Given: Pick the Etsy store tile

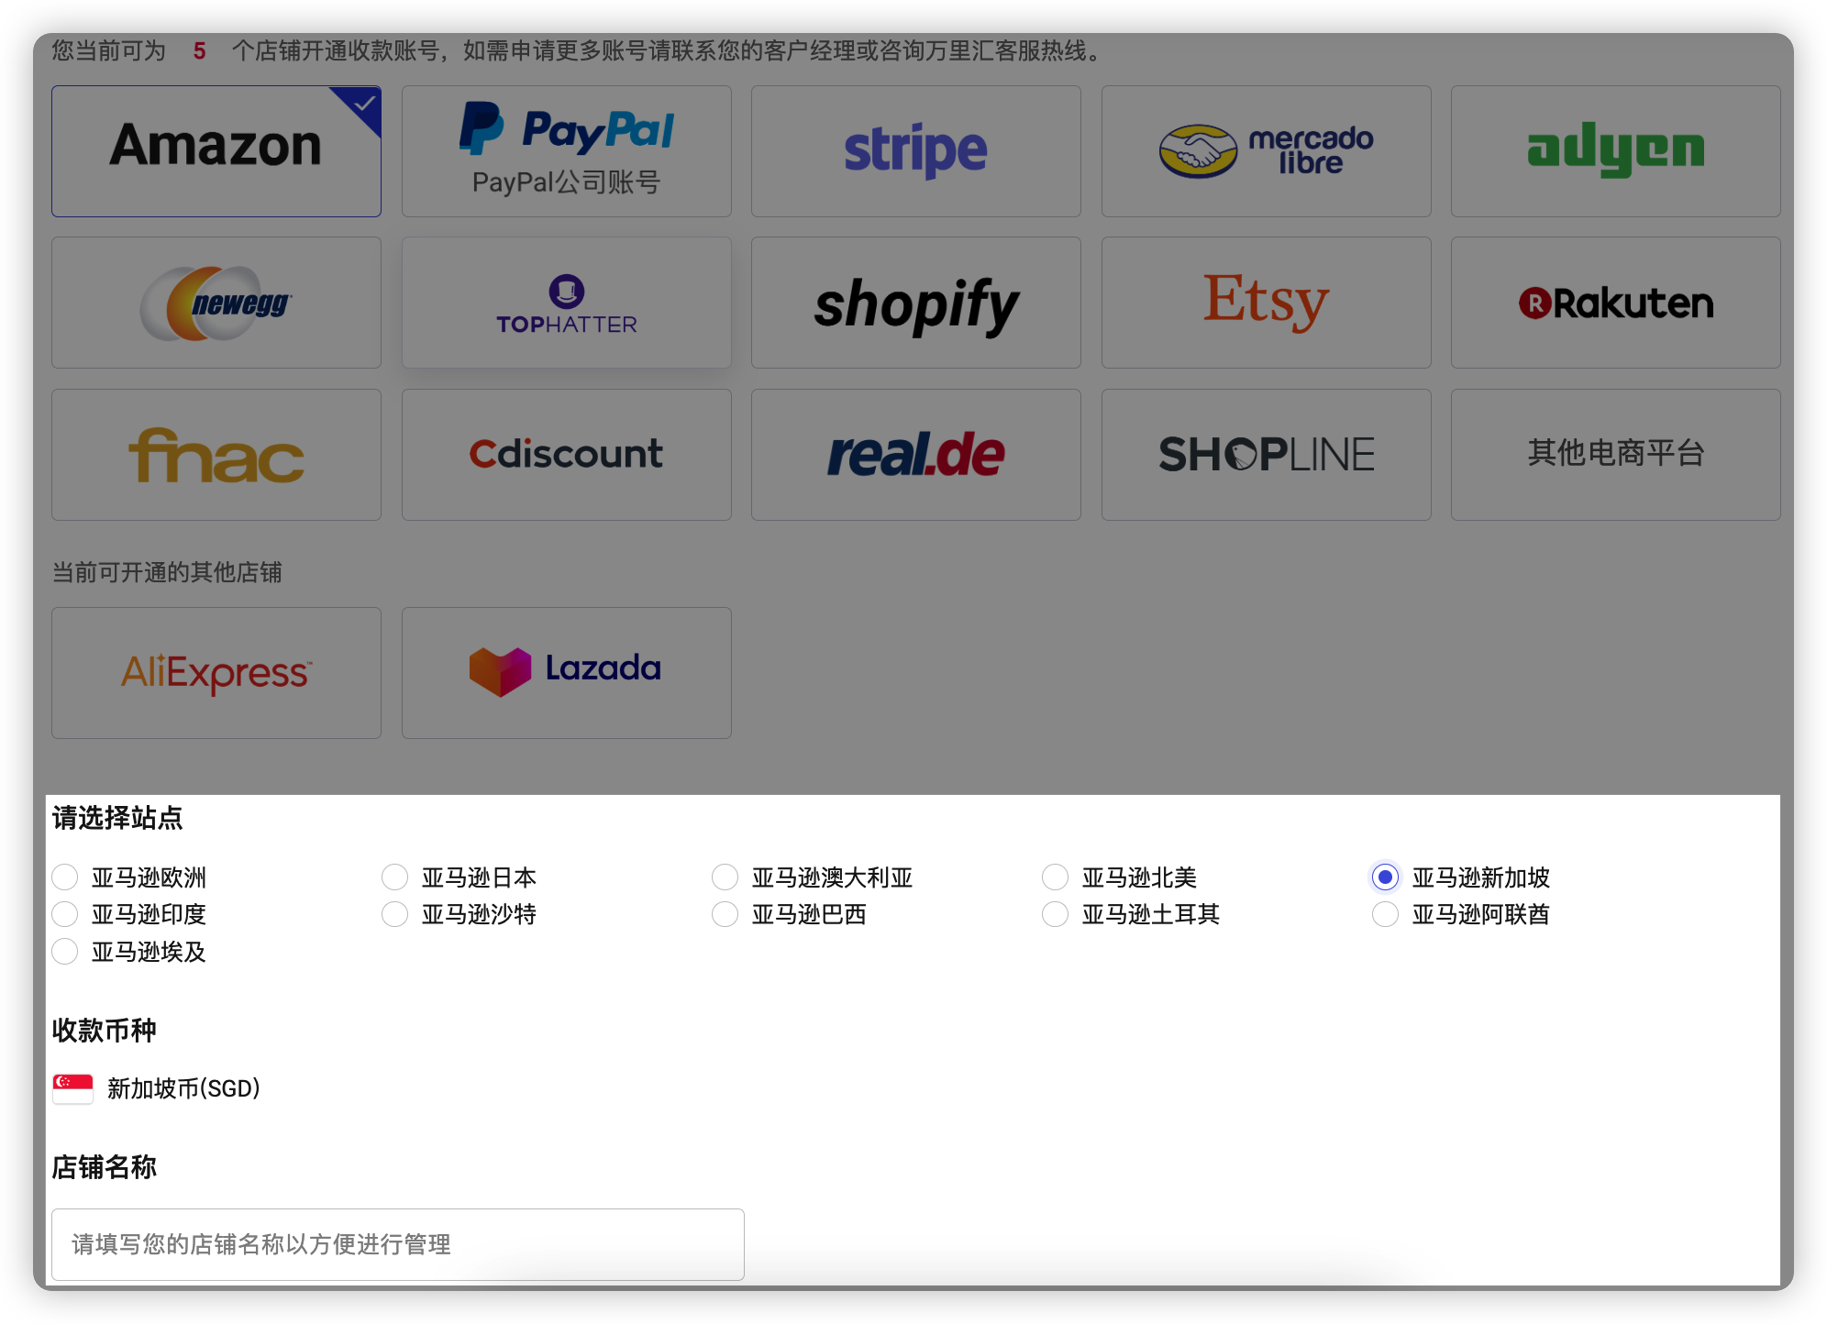Looking at the screenshot, I should point(1266,303).
